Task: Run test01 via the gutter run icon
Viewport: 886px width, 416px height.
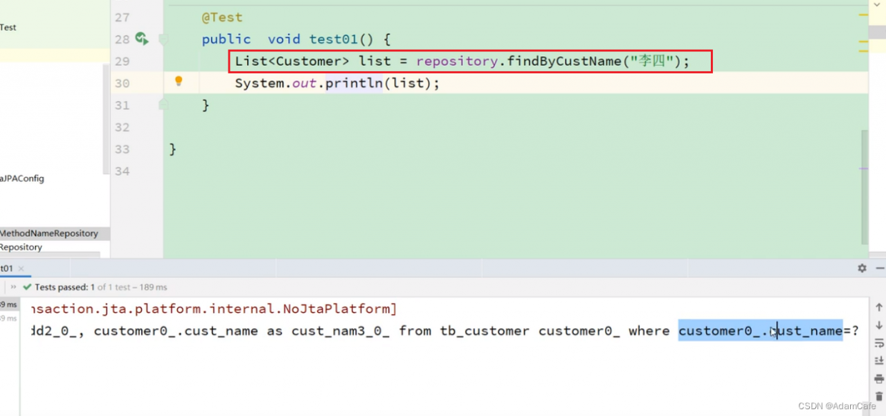Action: (x=141, y=39)
